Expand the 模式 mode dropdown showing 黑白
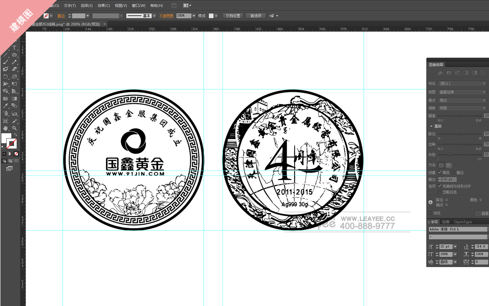This screenshot has width=489, height=306. (462, 100)
